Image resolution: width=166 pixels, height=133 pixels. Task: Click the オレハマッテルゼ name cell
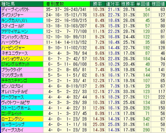point(22,92)
